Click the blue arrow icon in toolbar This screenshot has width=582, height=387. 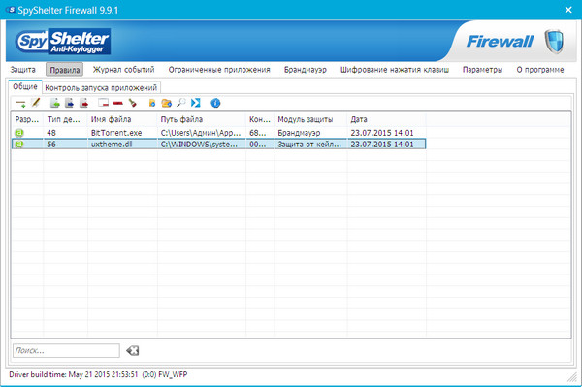[196, 103]
